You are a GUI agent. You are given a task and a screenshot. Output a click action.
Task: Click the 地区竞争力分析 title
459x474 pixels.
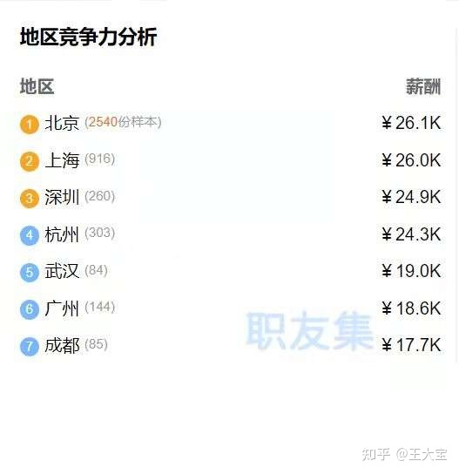point(88,37)
